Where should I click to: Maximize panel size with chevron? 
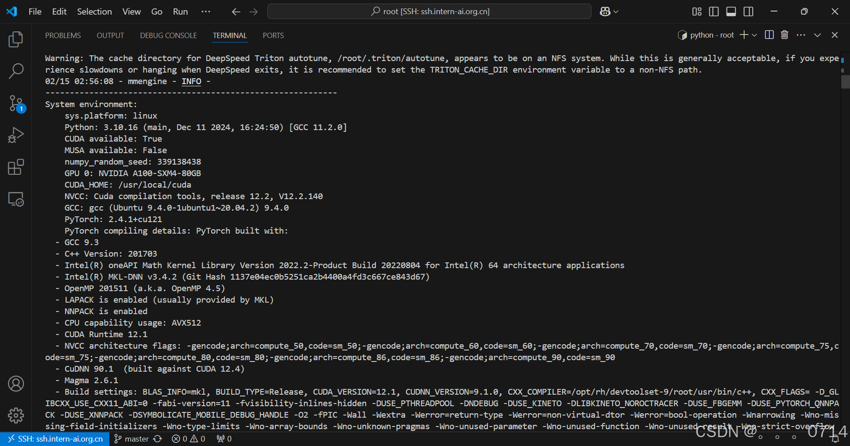click(x=817, y=35)
